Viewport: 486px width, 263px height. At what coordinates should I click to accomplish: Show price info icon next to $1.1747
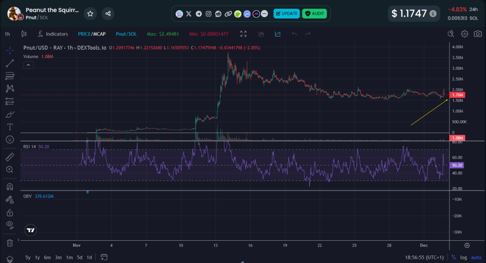[x=433, y=14]
